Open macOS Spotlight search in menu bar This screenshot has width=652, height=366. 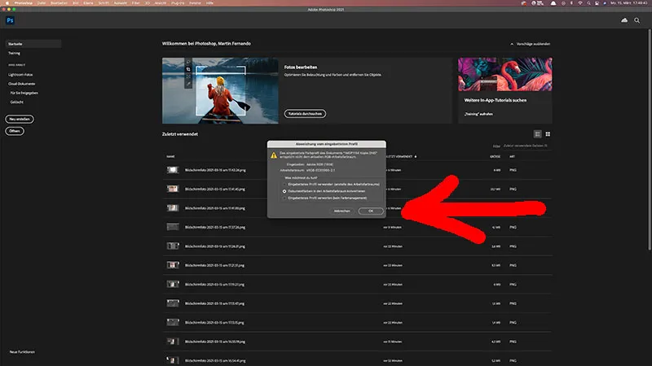(x=588, y=3)
